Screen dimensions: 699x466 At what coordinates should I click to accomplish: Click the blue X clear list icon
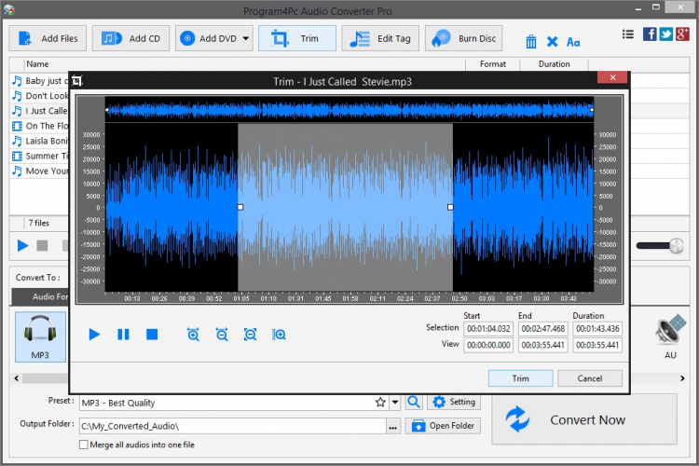pos(552,41)
